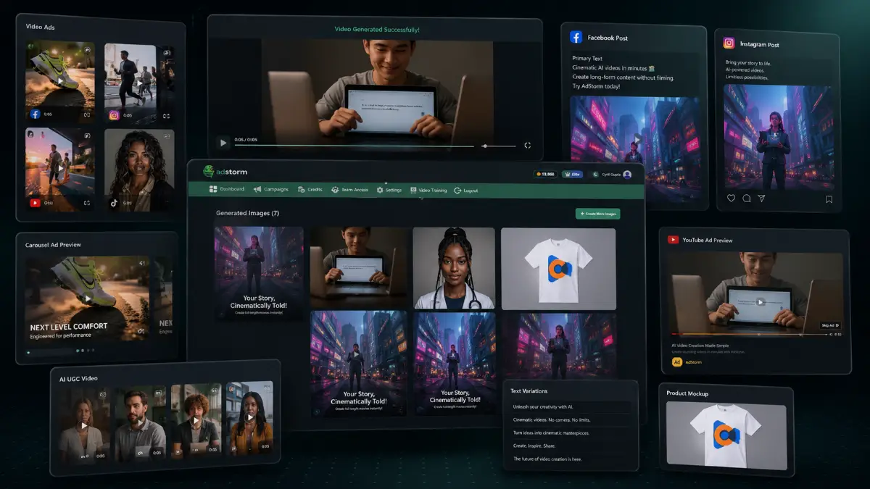This screenshot has width=870, height=489.
Task: Click 'AI Video Creation Made Simple' title
Action: pos(699,345)
